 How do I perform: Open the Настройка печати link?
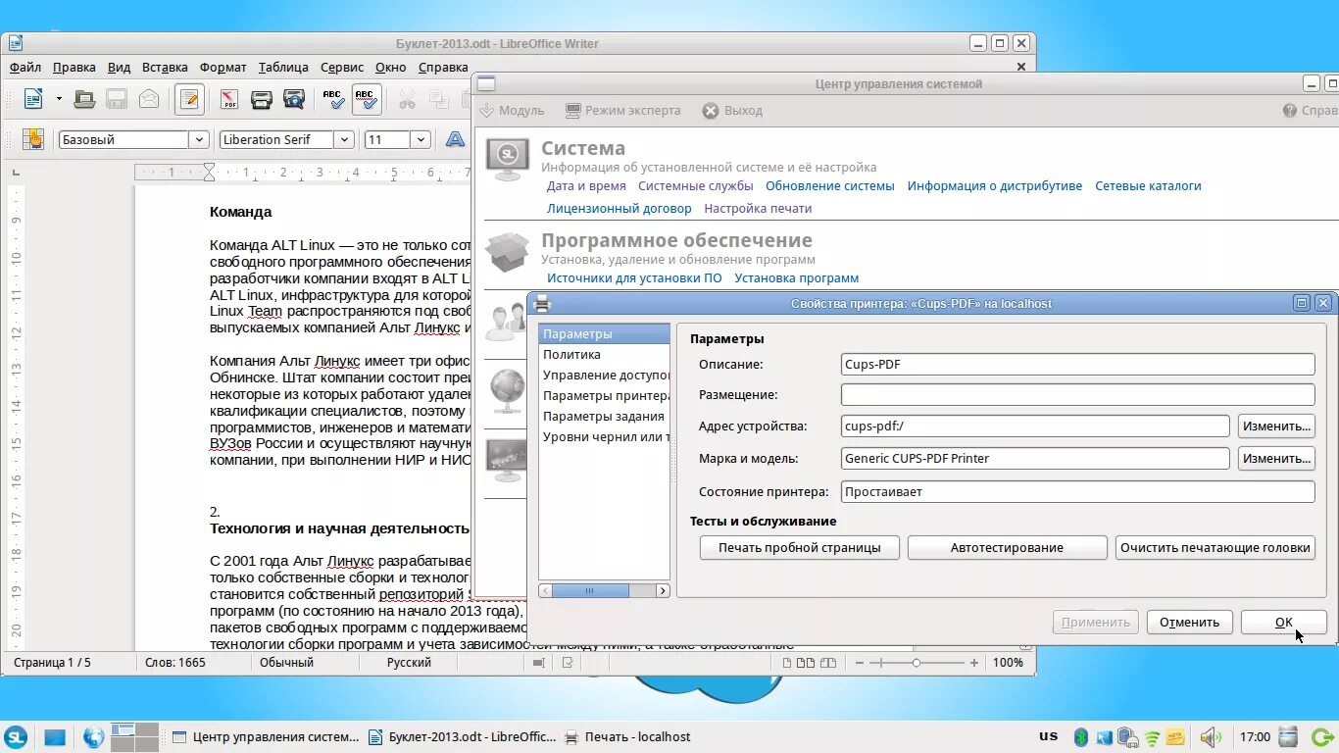click(758, 209)
